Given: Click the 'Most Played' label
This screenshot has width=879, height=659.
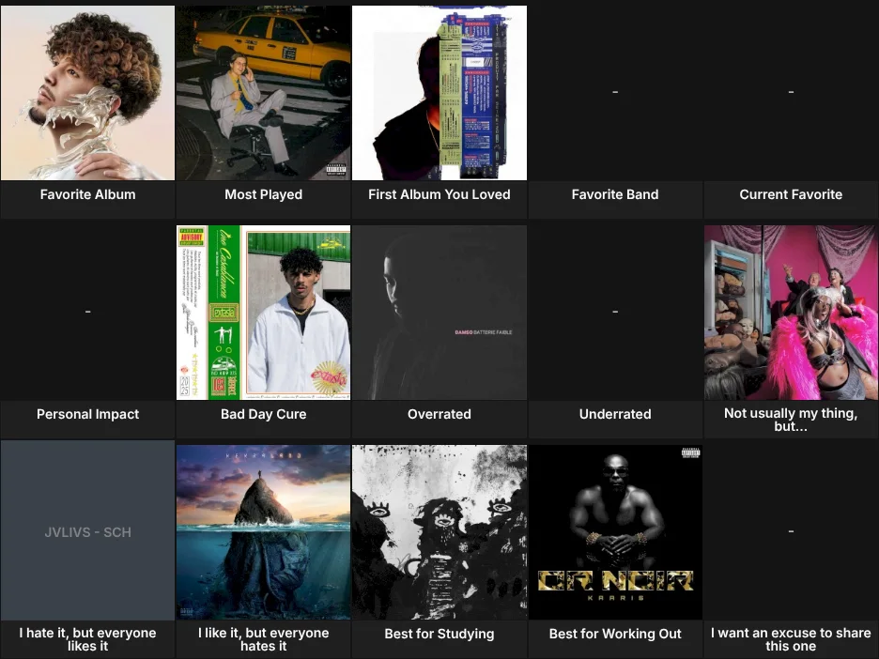Looking at the screenshot, I should (264, 194).
